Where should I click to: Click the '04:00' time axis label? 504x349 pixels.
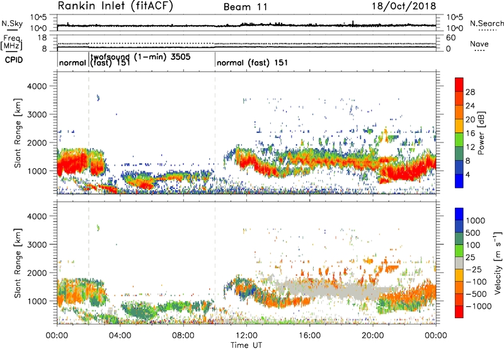click(x=120, y=336)
